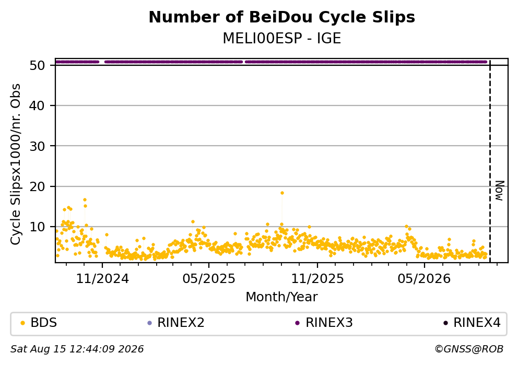Select the RINEX4 legend label
518x365 pixels.
(477, 323)
